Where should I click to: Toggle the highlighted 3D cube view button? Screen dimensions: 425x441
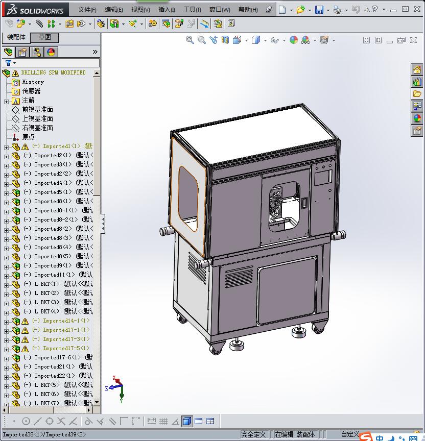tap(187, 421)
